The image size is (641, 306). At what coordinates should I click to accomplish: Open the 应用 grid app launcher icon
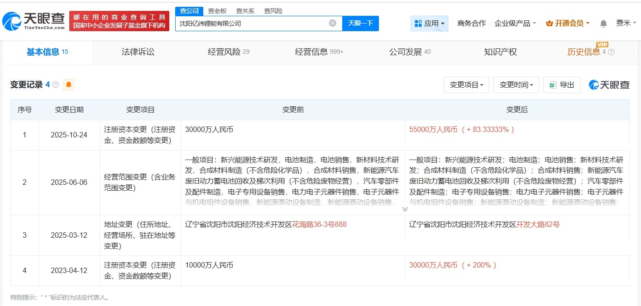418,23
